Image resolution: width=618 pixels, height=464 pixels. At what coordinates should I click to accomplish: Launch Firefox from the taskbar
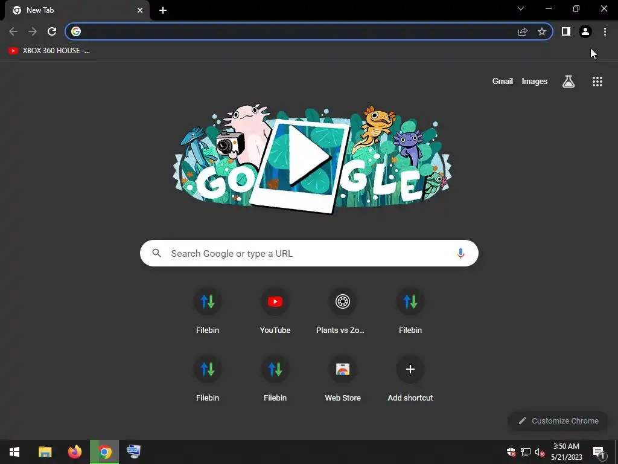pos(75,452)
